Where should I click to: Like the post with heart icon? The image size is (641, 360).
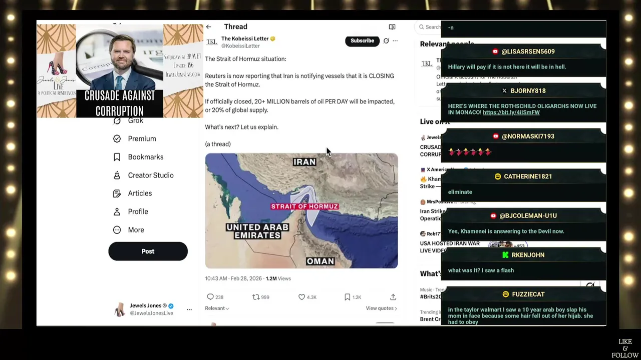pos(301,297)
